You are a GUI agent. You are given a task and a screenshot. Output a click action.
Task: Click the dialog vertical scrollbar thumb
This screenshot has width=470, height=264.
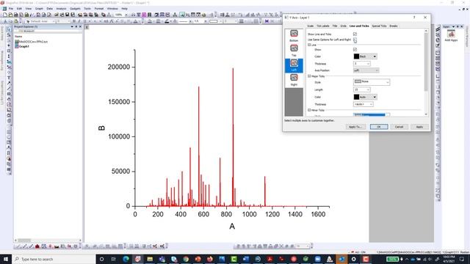point(426,62)
